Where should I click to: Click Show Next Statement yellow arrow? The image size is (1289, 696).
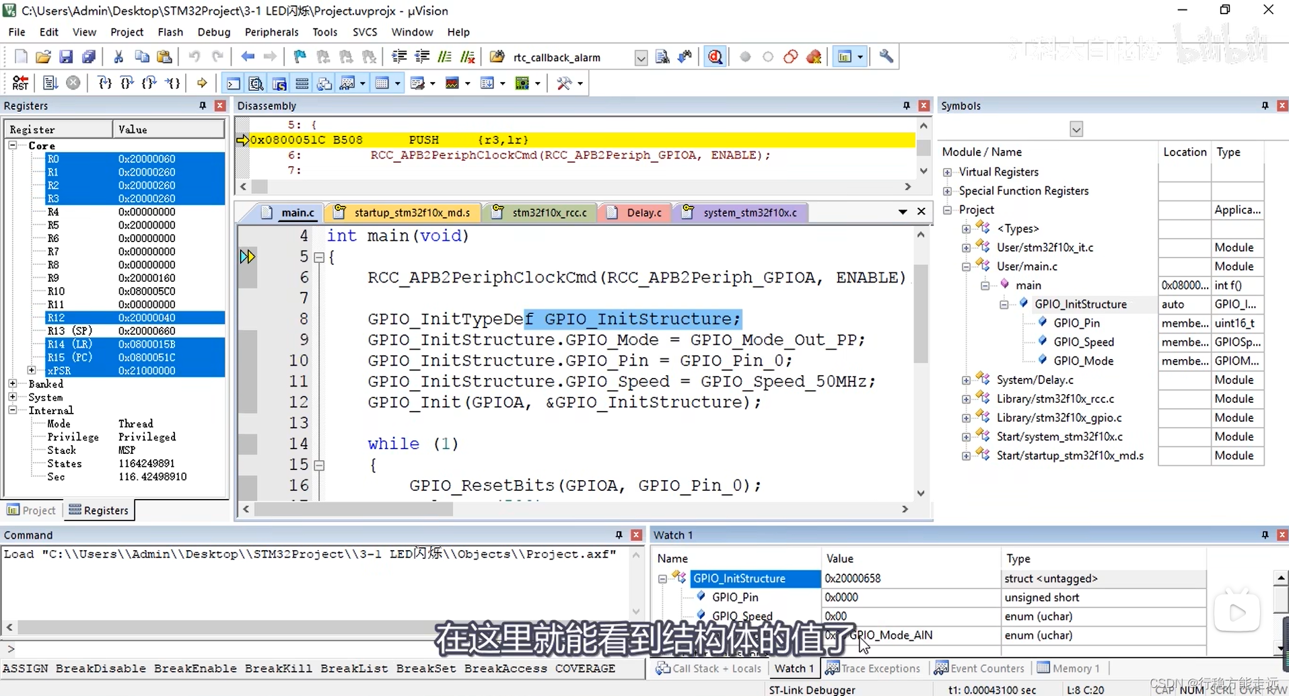tap(202, 83)
